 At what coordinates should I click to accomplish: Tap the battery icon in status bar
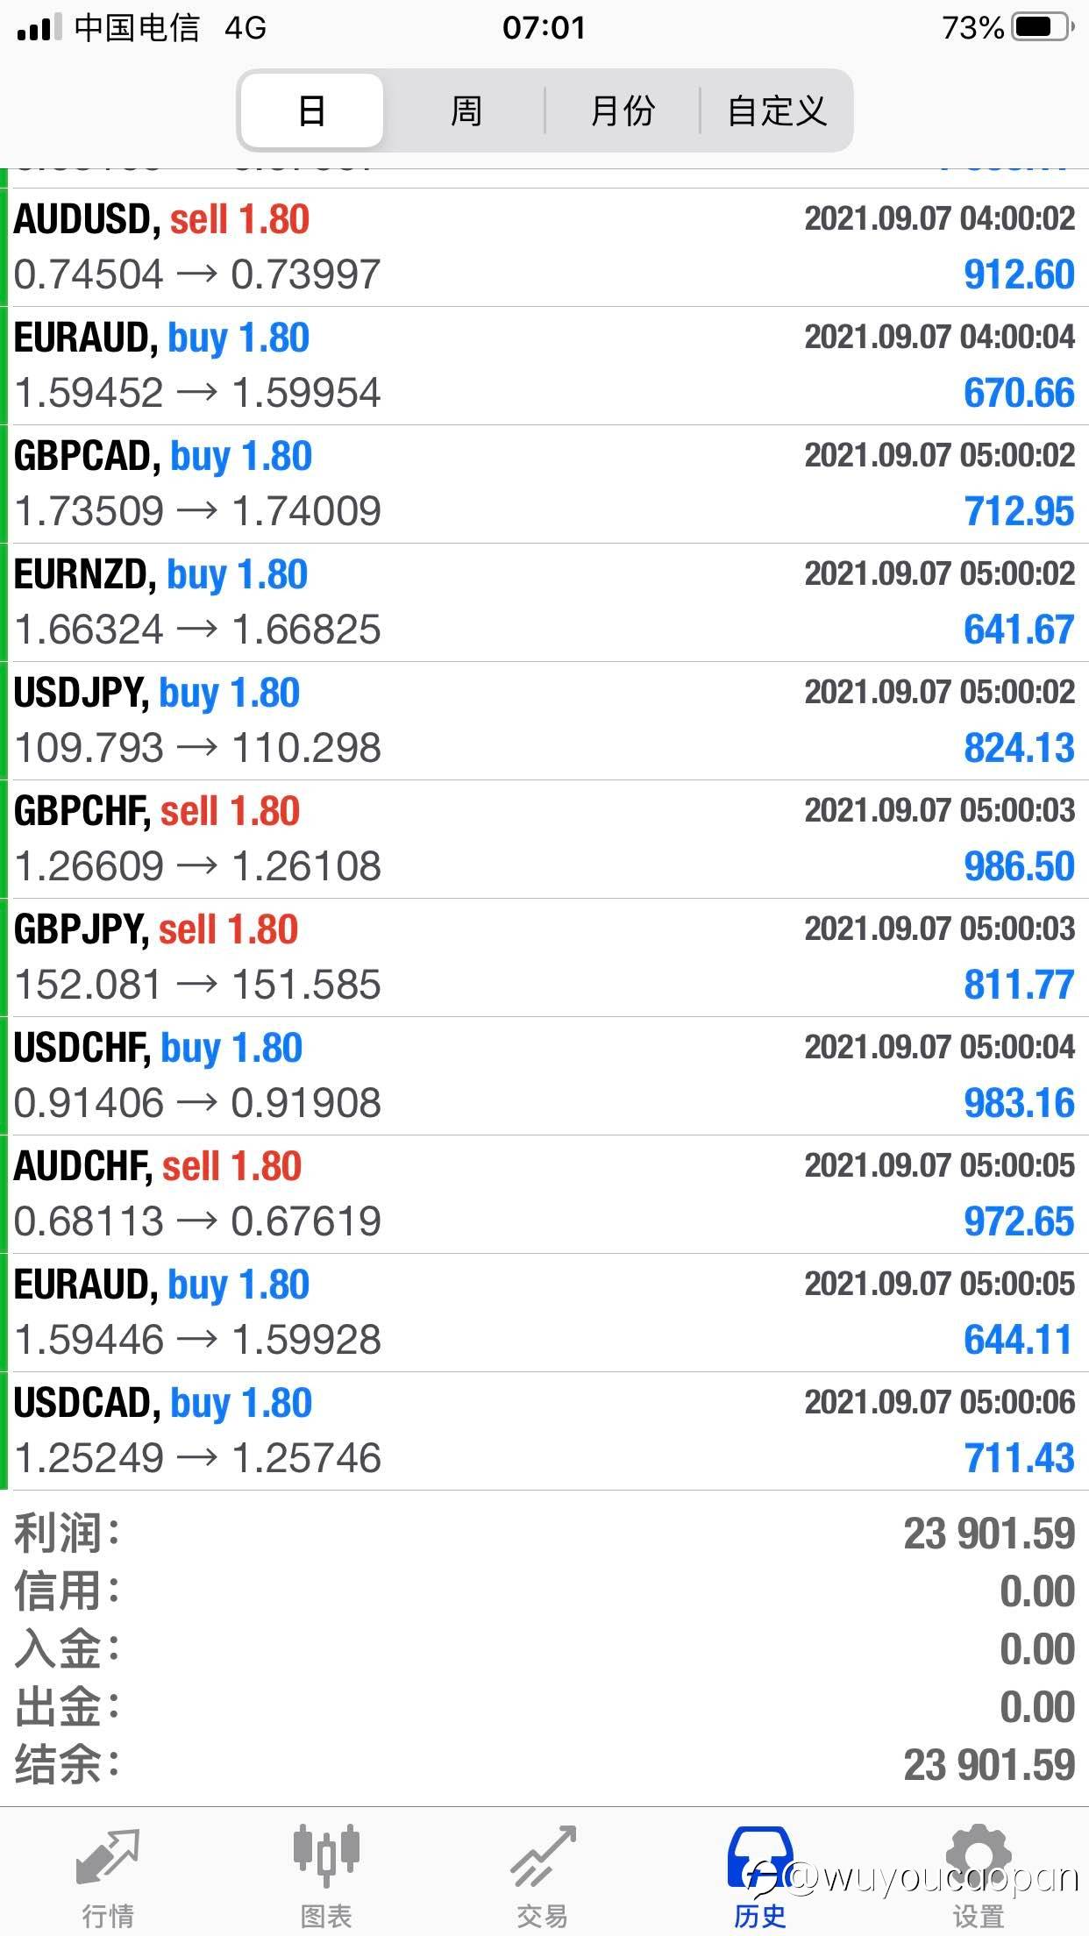click(1043, 28)
